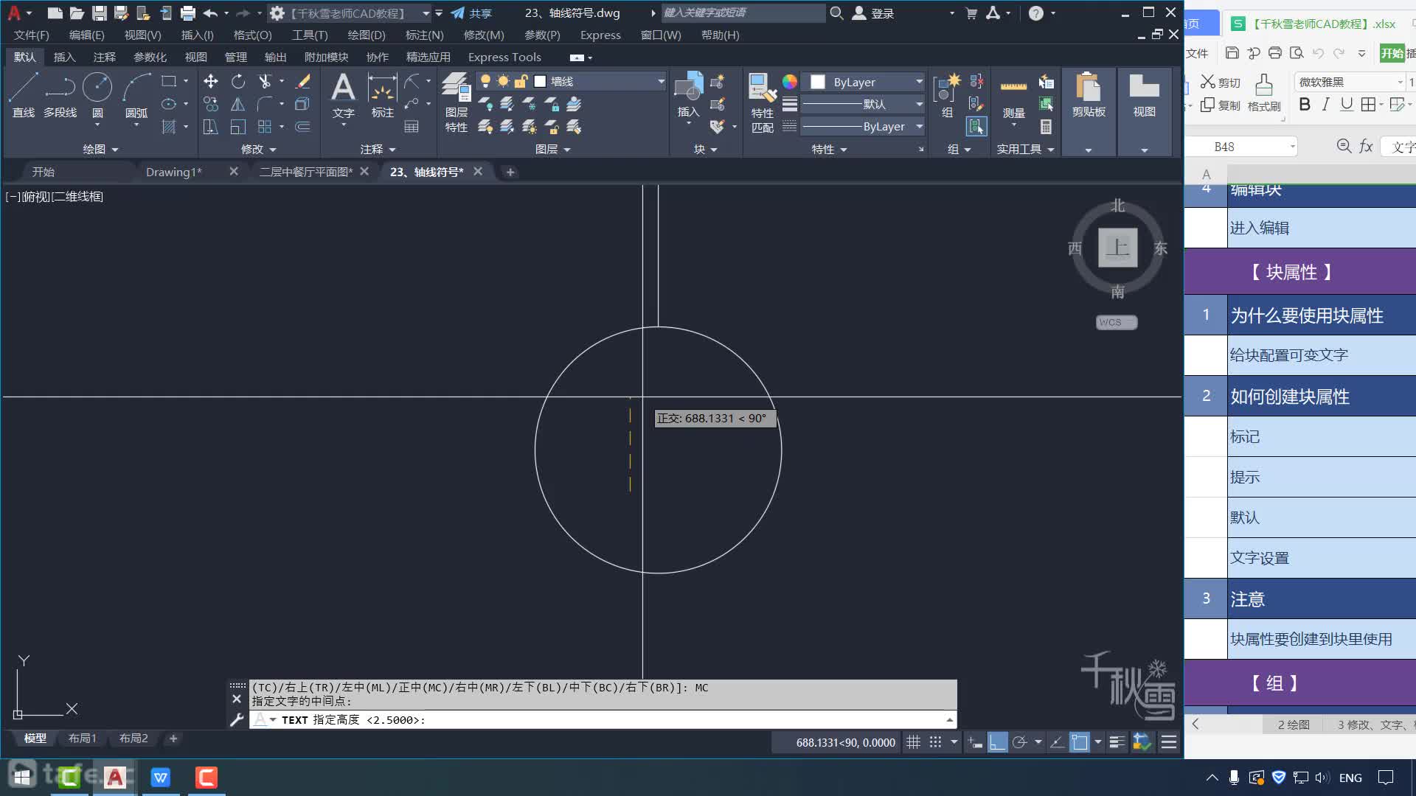Click the white layer color swatch beside 墙线
Image resolution: width=1416 pixels, height=796 pixels.
click(540, 81)
